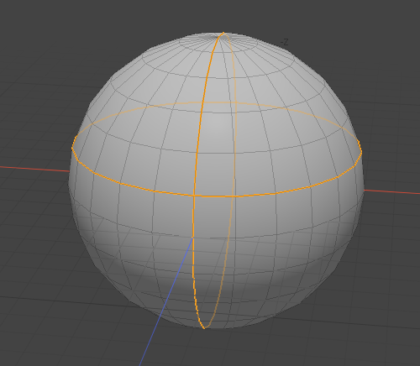
Task: Select the top pole vertex of the sphere
Action: point(223,33)
